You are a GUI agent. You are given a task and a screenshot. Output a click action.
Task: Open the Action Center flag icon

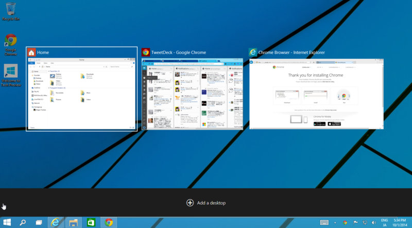pos(355,223)
